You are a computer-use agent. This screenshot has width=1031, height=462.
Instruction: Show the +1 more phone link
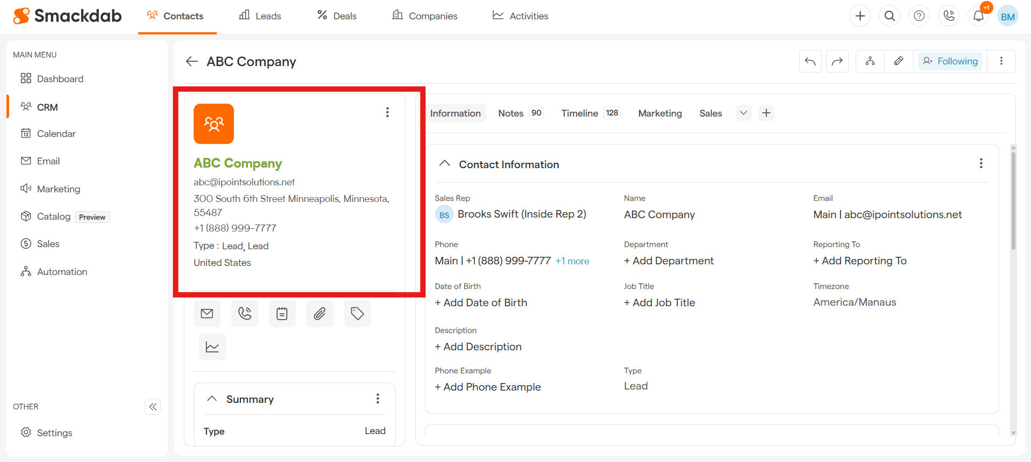point(572,261)
